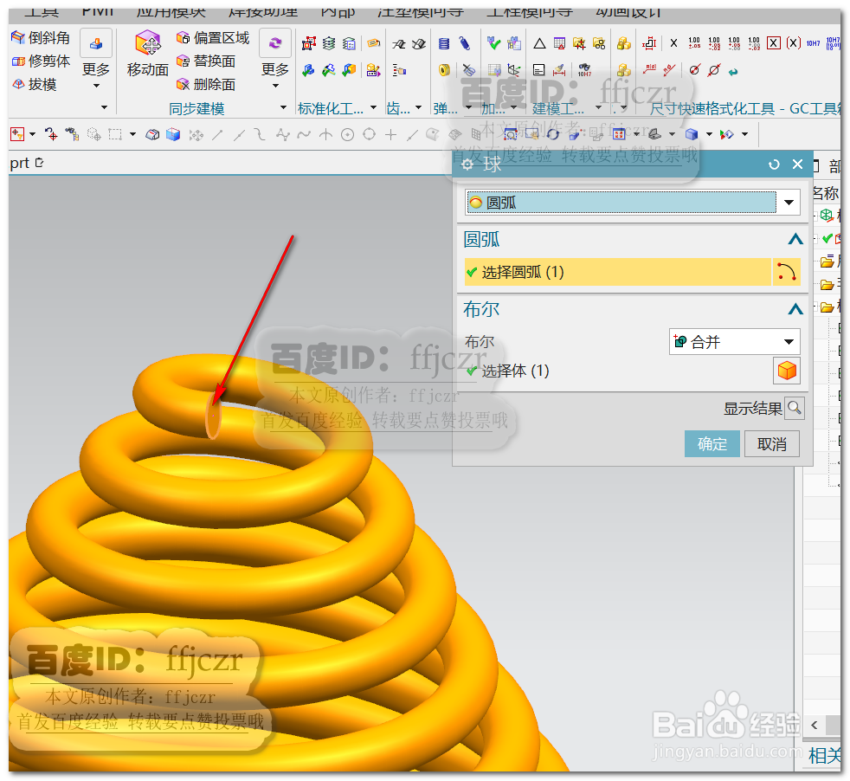Toggle the midpoint snap icon

point(239,134)
